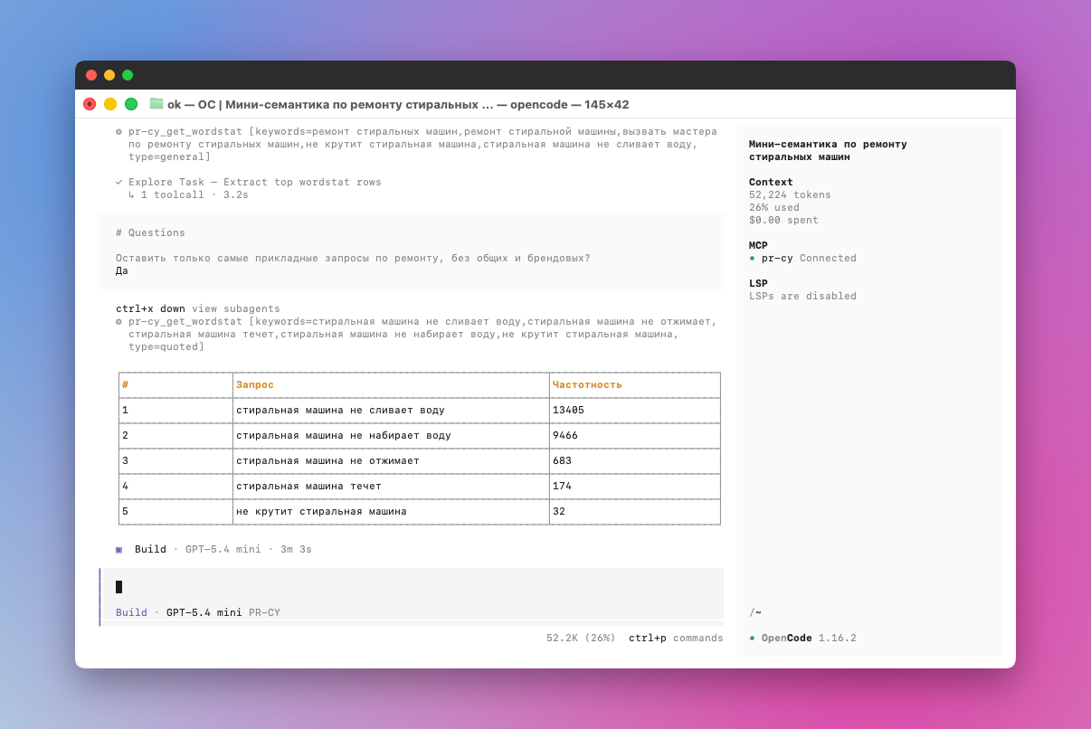Viewport: 1091px width, 729px height.
Task: Click the red close button of the inner terminal window
Action: pos(90,104)
